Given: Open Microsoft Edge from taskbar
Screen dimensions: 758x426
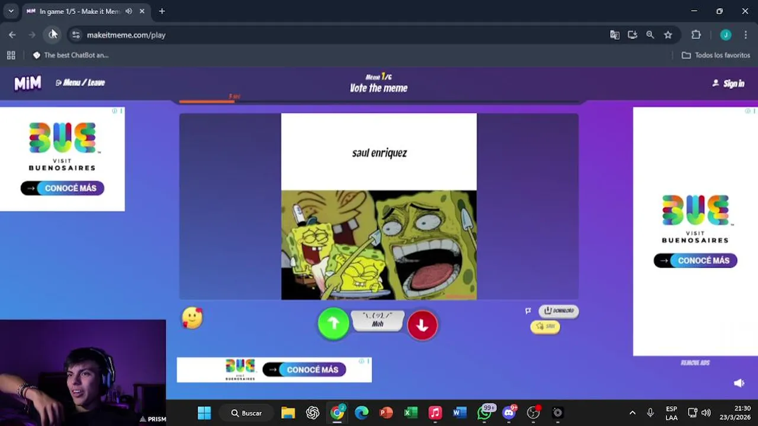Looking at the screenshot, I should pos(361,413).
